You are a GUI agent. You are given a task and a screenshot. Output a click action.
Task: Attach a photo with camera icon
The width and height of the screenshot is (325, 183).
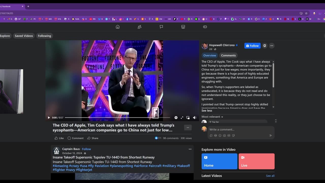click(224, 135)
